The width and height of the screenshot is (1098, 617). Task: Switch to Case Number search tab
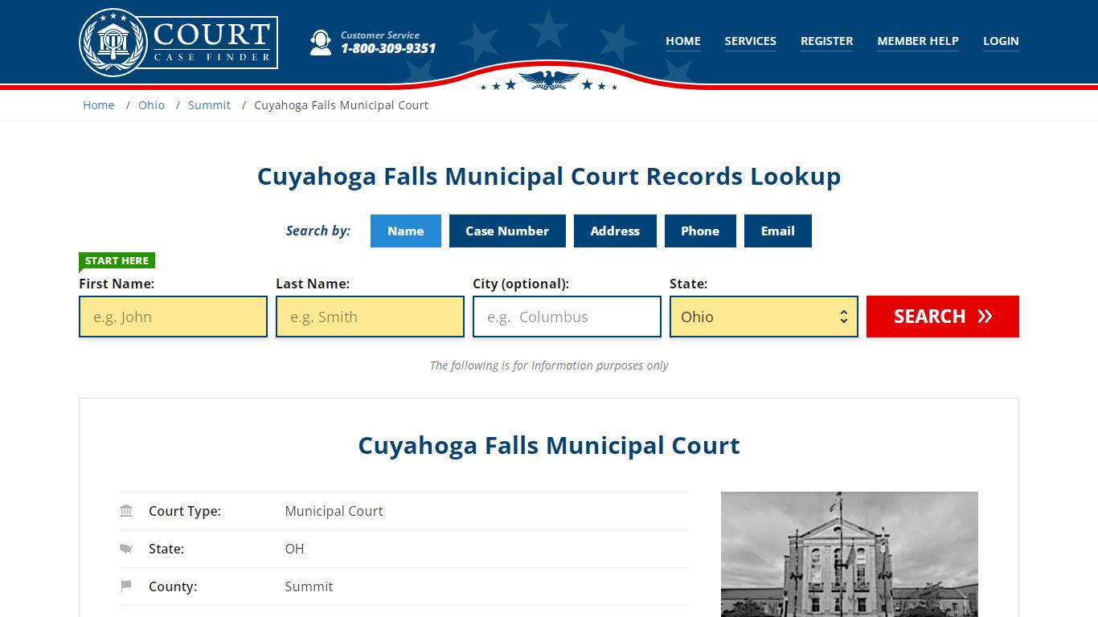(506, 231)
